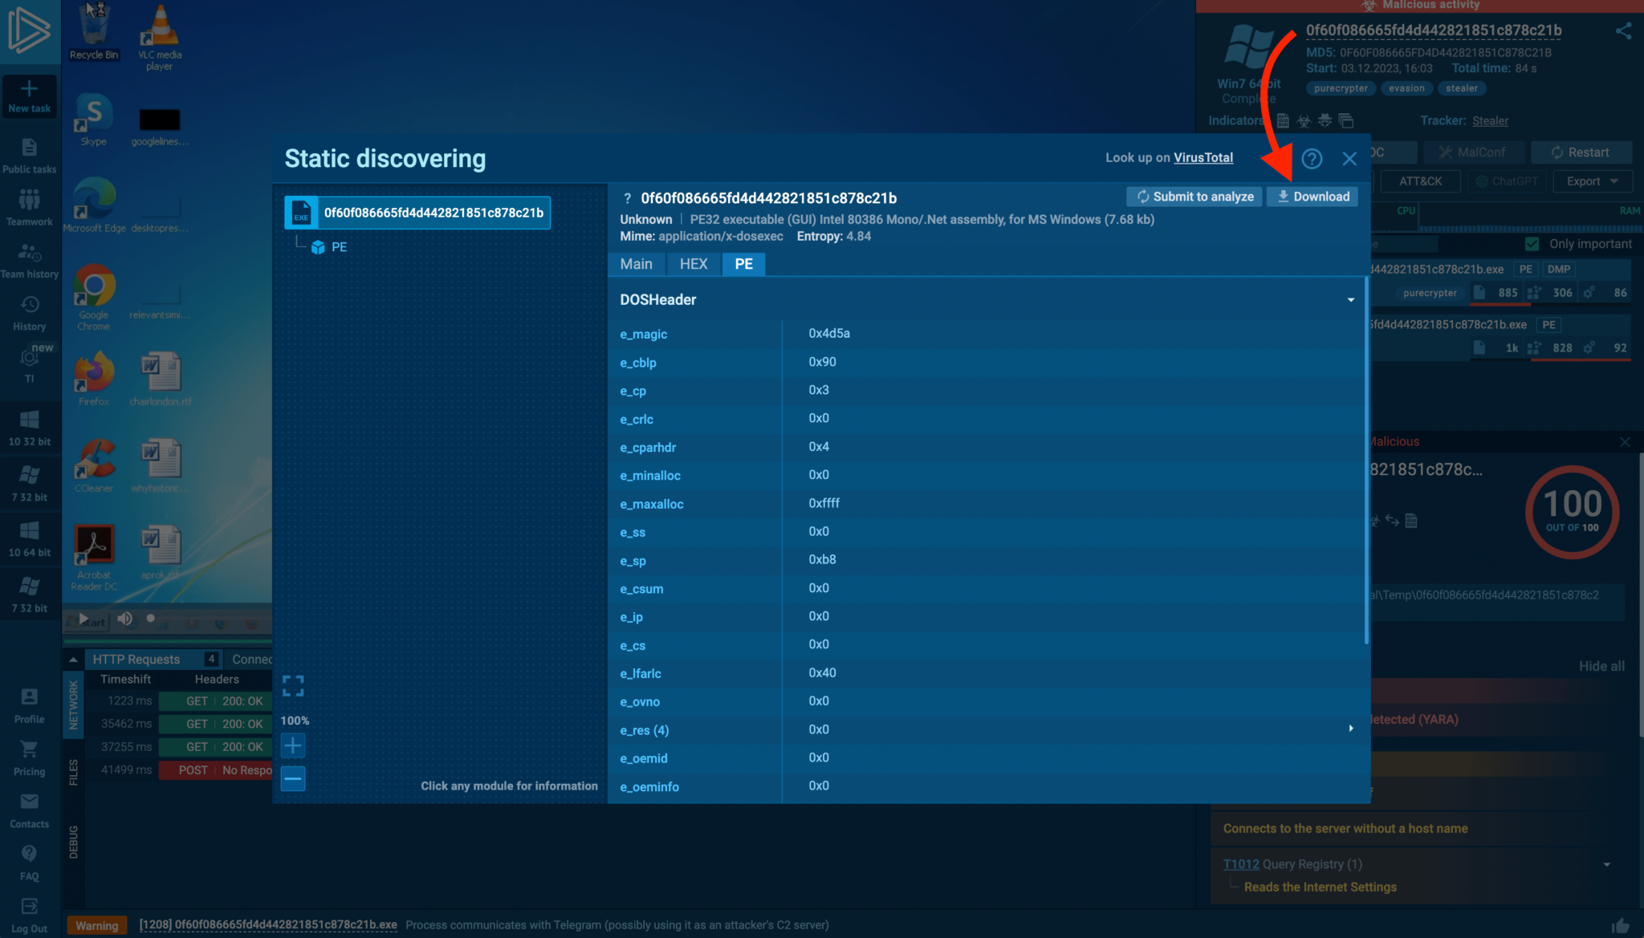Select the PE module tree node
The image size is (1644, 938).
click(338, 247)
